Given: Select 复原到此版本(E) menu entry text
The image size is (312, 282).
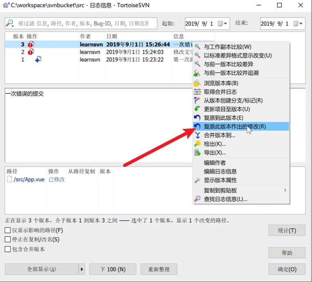Looking at the screenshot, I should (223, 118).
